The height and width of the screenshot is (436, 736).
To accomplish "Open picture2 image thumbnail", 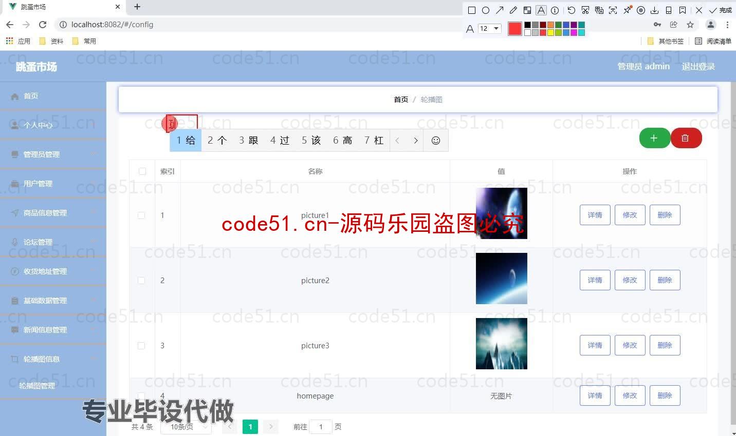I will point(502,279).
